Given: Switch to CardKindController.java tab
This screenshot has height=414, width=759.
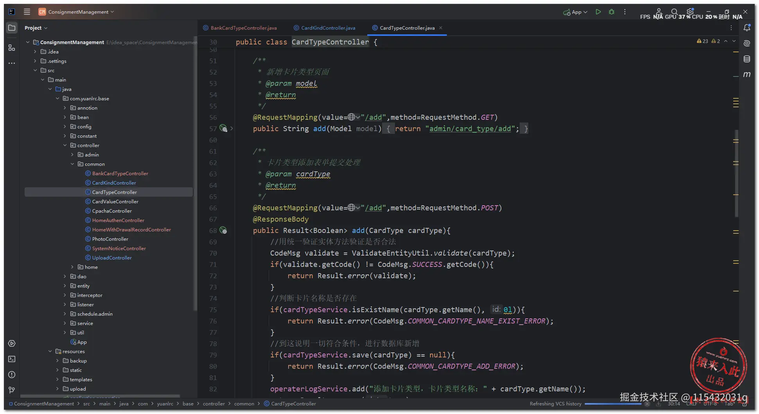Looking at the screenshot, I should [x=325, y=28].
